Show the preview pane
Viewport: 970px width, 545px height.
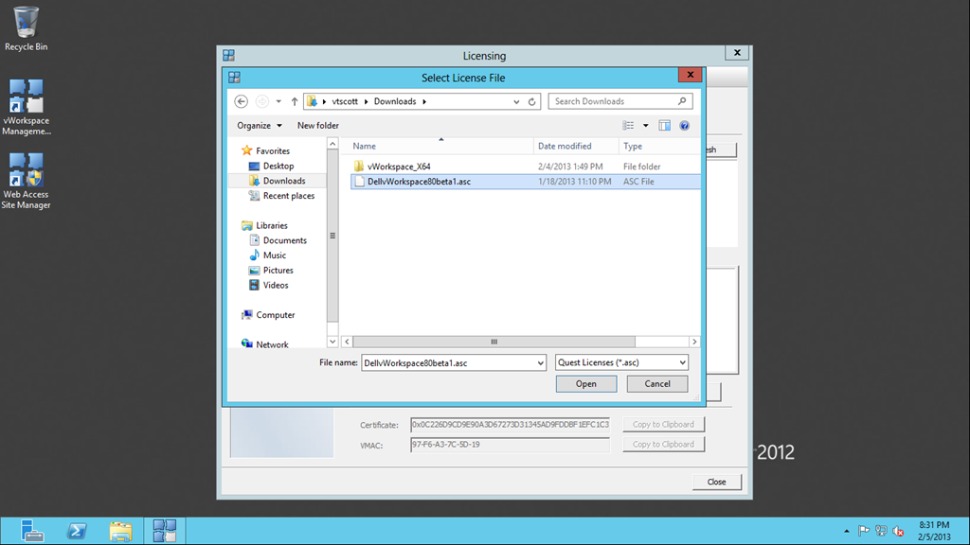coord(664,126)
